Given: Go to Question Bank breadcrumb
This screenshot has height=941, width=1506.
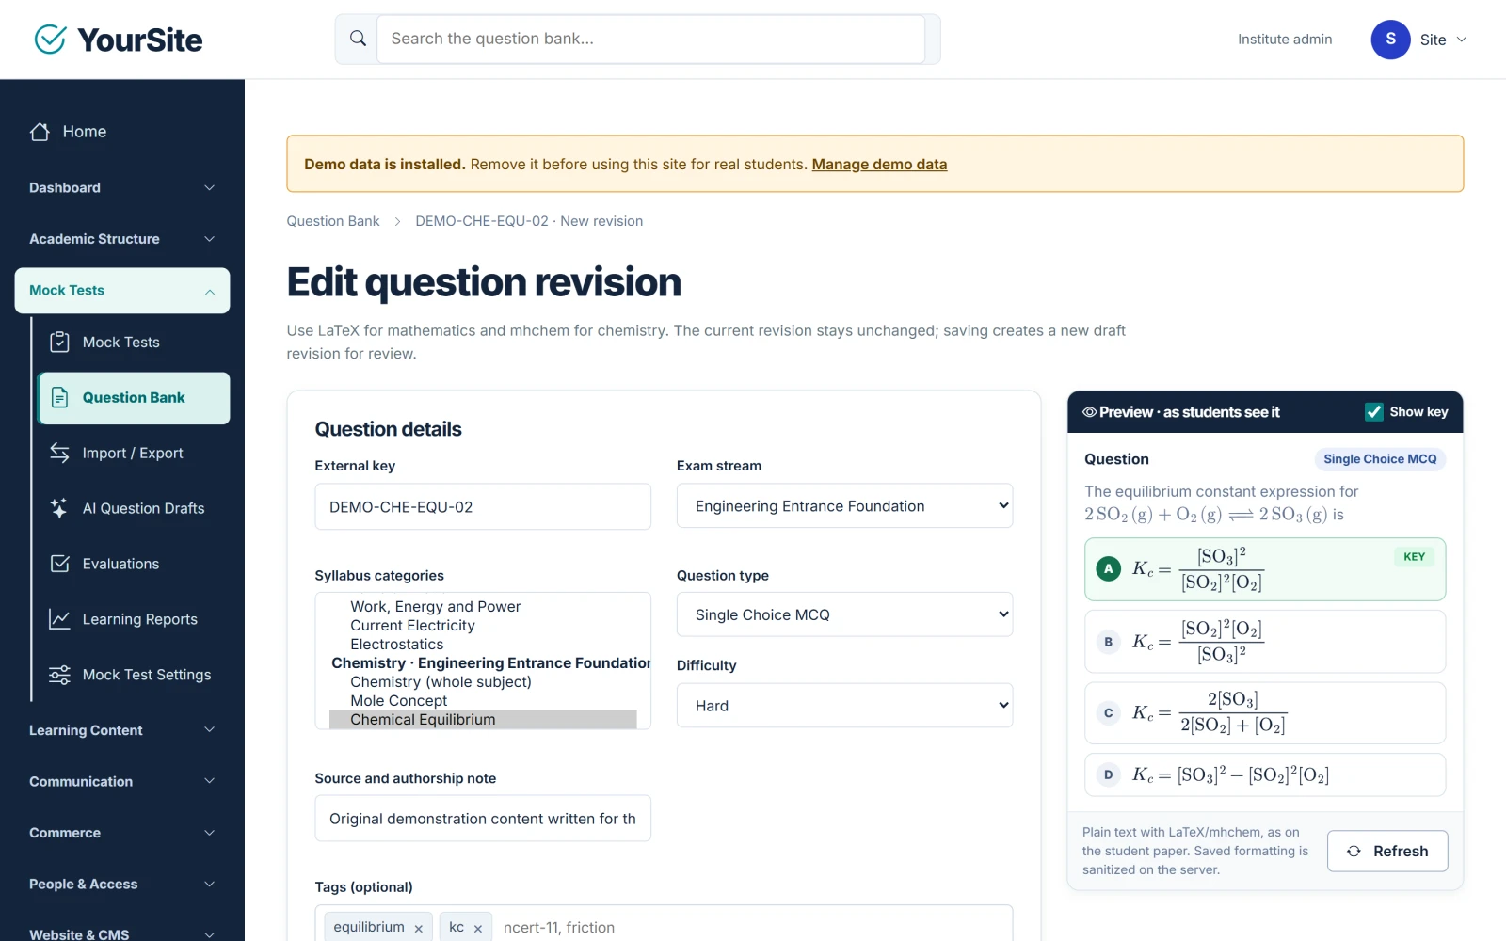Looking at the screenshot, I should point(333,221).
